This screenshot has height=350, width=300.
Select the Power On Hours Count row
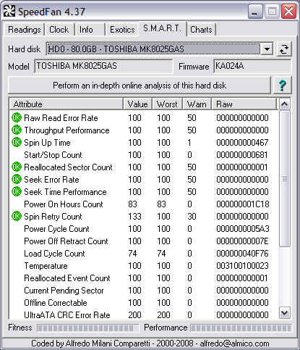coord(144,204)
